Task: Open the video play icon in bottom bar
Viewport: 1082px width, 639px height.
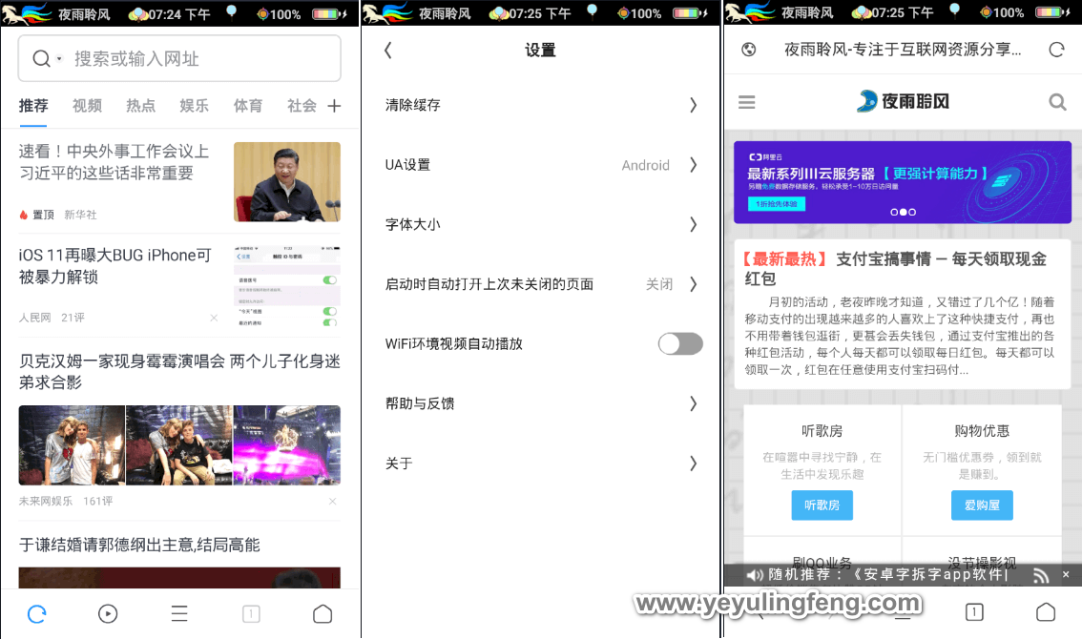Action: pos(108,613)
